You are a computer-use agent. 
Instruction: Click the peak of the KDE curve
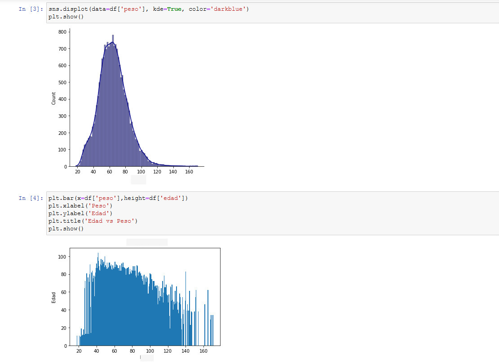(112, 43)
